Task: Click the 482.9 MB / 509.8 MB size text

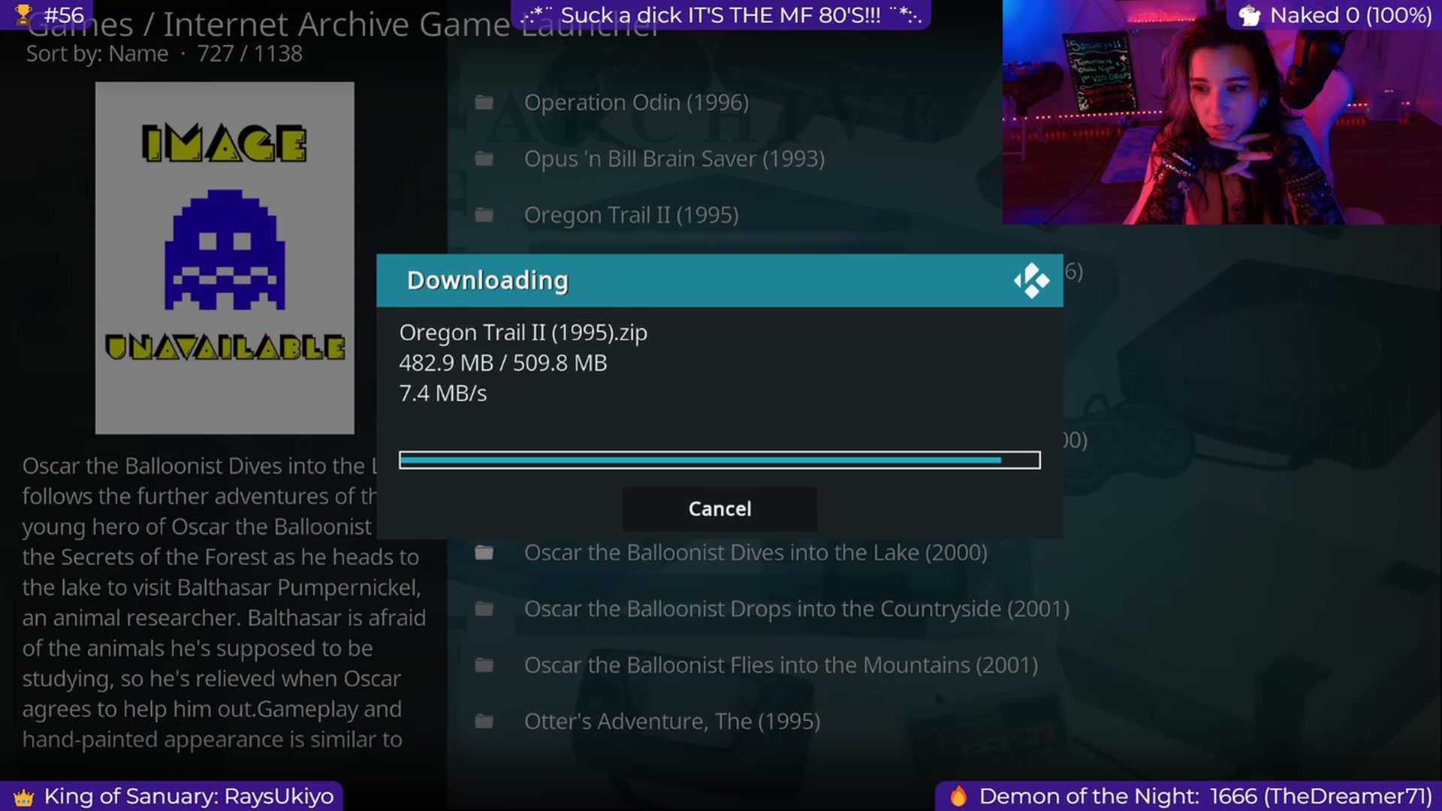Action: 503,363
